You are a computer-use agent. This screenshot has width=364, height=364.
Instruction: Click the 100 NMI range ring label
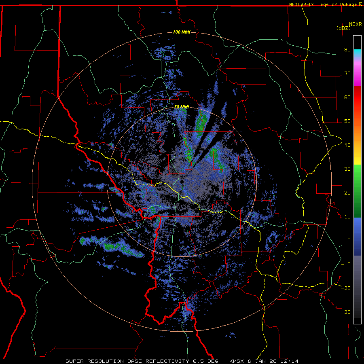pyautogui.click(x=182, y=32)
